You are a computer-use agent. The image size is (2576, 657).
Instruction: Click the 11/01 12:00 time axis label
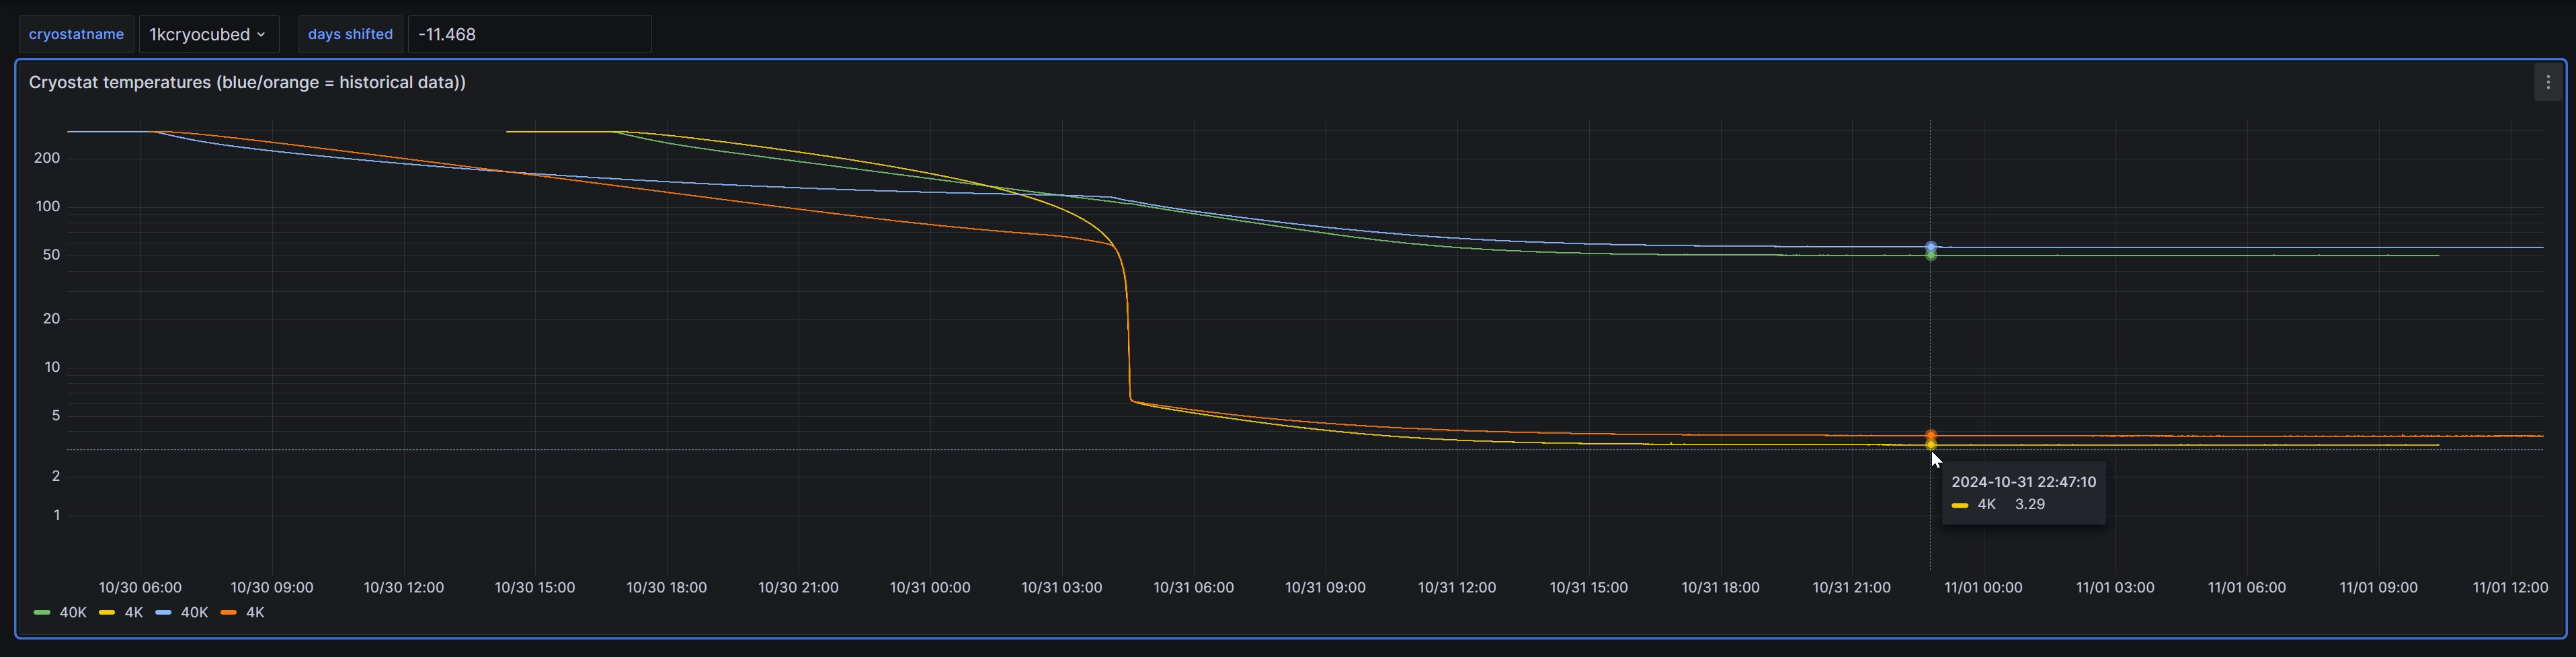click(x=2510, y=588)
